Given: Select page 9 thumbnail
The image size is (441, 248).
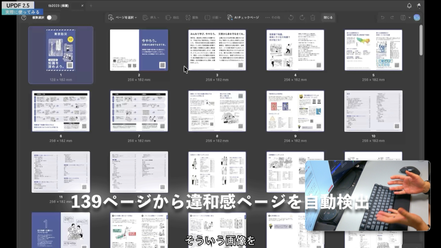Looking at the screenshot, I should (x=295, y=111).
